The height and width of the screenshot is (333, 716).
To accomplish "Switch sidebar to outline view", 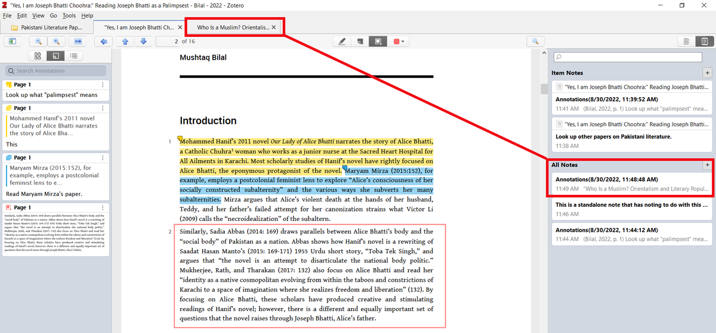I will pos(73,56).
